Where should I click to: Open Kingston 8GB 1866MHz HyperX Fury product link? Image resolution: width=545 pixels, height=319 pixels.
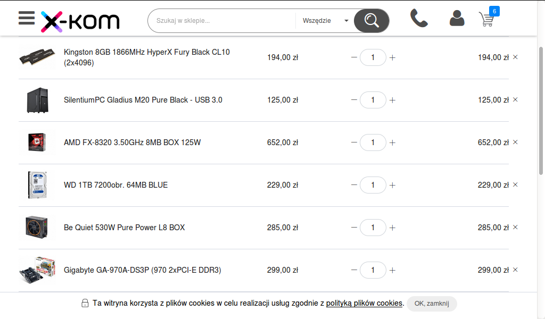click(147, 57)
